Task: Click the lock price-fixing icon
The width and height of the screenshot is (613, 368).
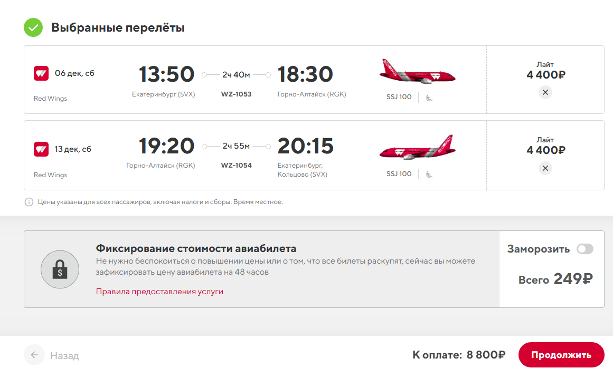Action: [x=60, y=269]
